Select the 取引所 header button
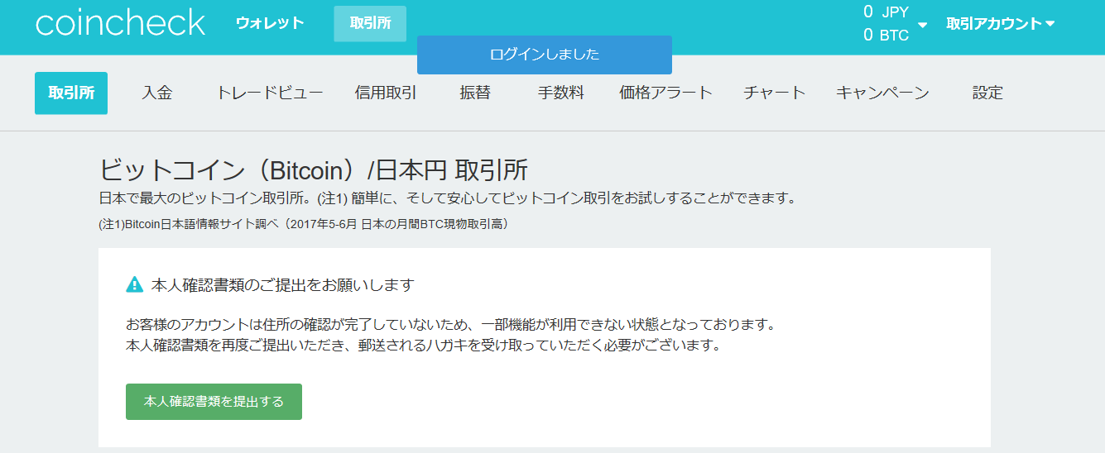1105x453 pixels. (370, 23)
